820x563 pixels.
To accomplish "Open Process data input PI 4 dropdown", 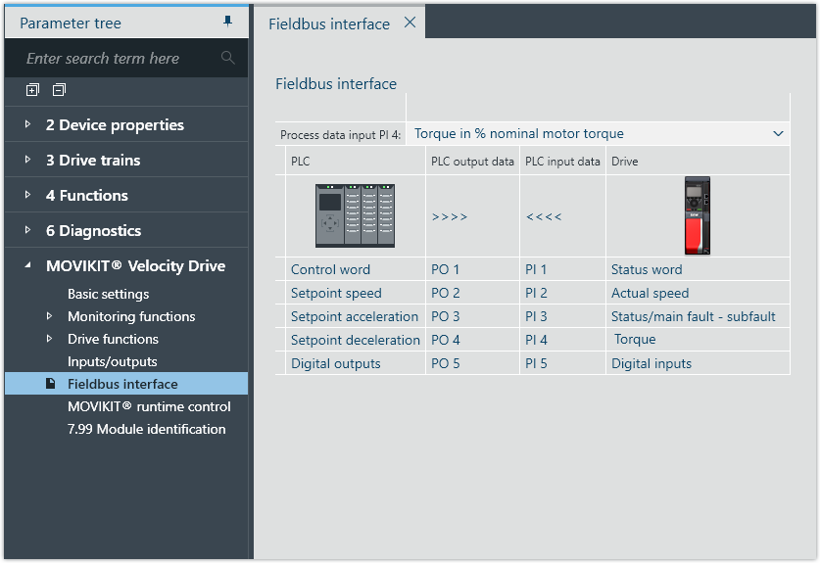I will point(778,133).
